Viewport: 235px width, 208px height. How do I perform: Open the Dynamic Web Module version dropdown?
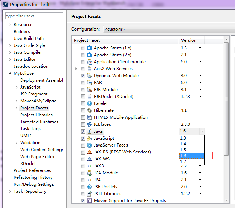(200, 76)
